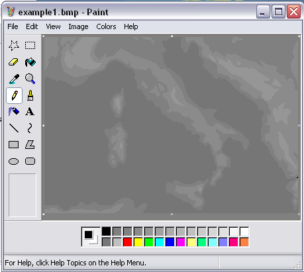Screen dimensions: 304x272
Task: Choose the red color swatch
Action: coord(127,242)
